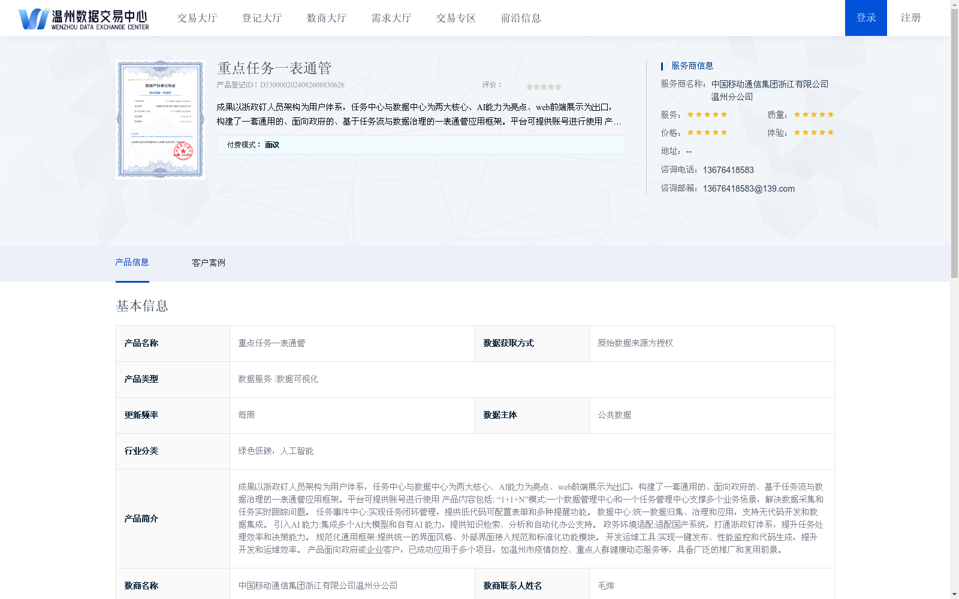Click the grey 评价 rating stars
The image size is (959, 599).
click(x=544, y=86)
